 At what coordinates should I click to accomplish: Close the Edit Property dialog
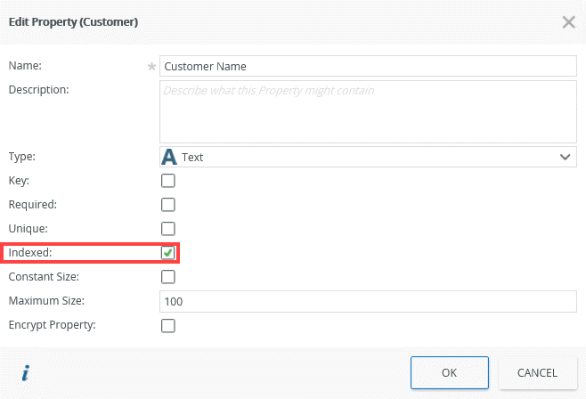point(568,21)
